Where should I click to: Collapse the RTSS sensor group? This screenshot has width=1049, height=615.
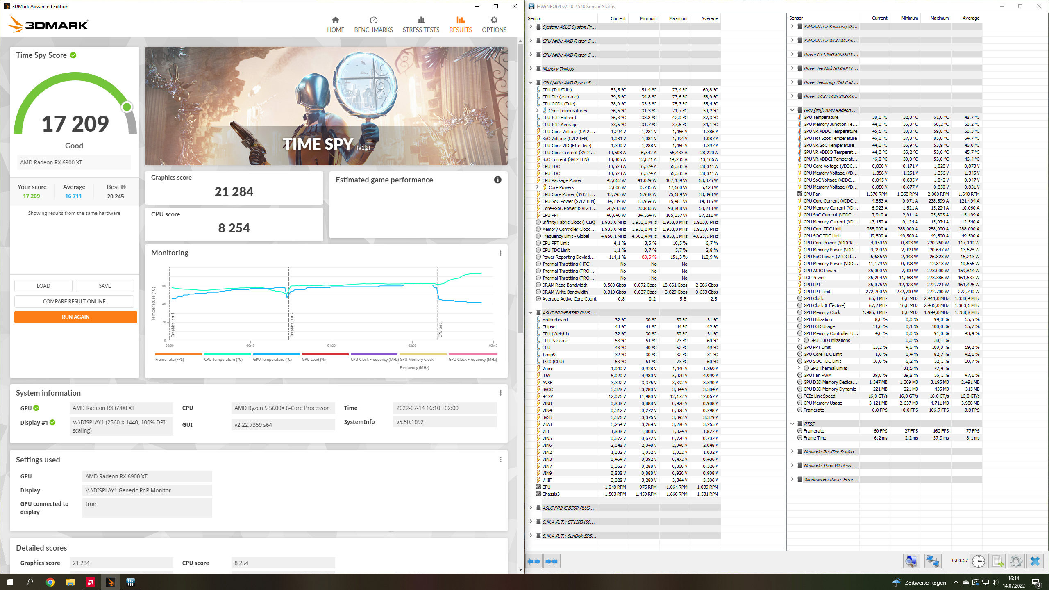click(792, 424)
